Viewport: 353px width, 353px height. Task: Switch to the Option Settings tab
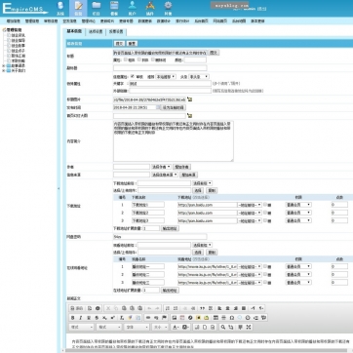(x=96, y=31)
